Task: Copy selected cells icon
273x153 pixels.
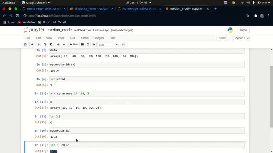Action: 45,45
